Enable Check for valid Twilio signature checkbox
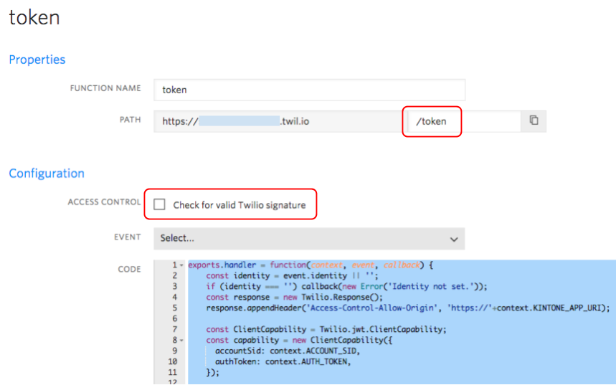This screenshot has width=616, height=385. pos(159,205)
